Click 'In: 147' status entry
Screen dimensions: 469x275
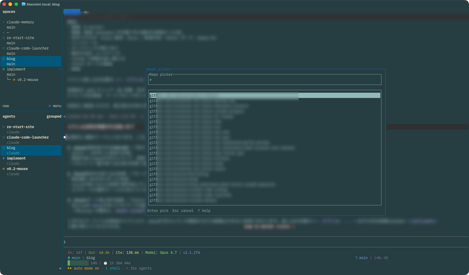(75, 252)
